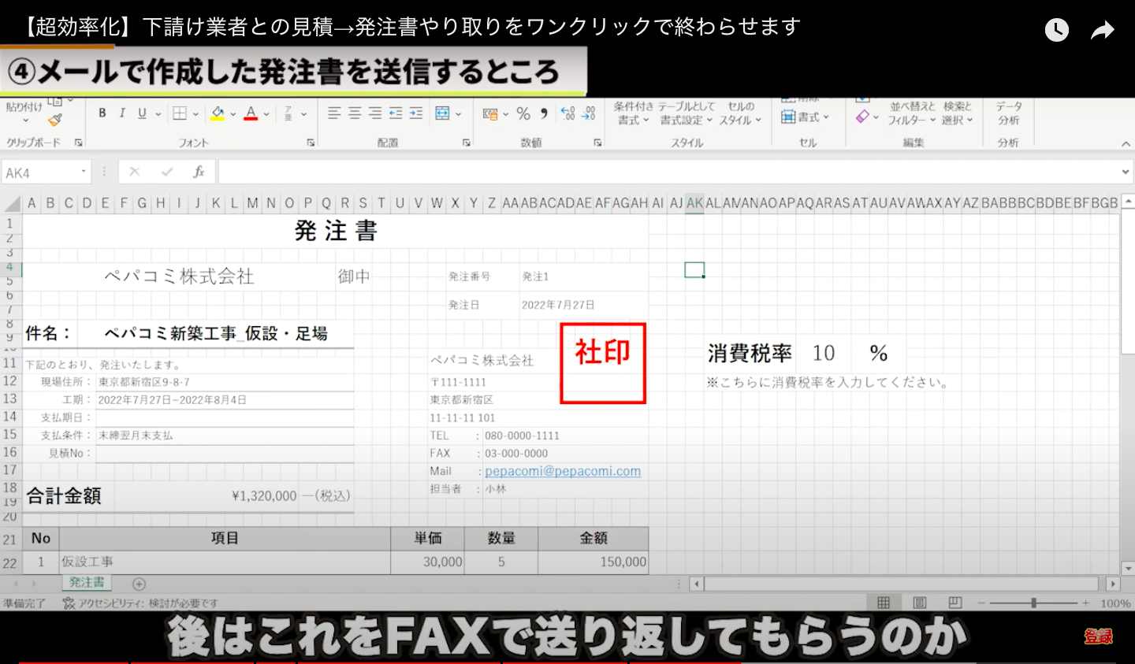The image size is (1135, 664).
Task: Click the merge and center cells icon
Action: [x=442, y=113]
